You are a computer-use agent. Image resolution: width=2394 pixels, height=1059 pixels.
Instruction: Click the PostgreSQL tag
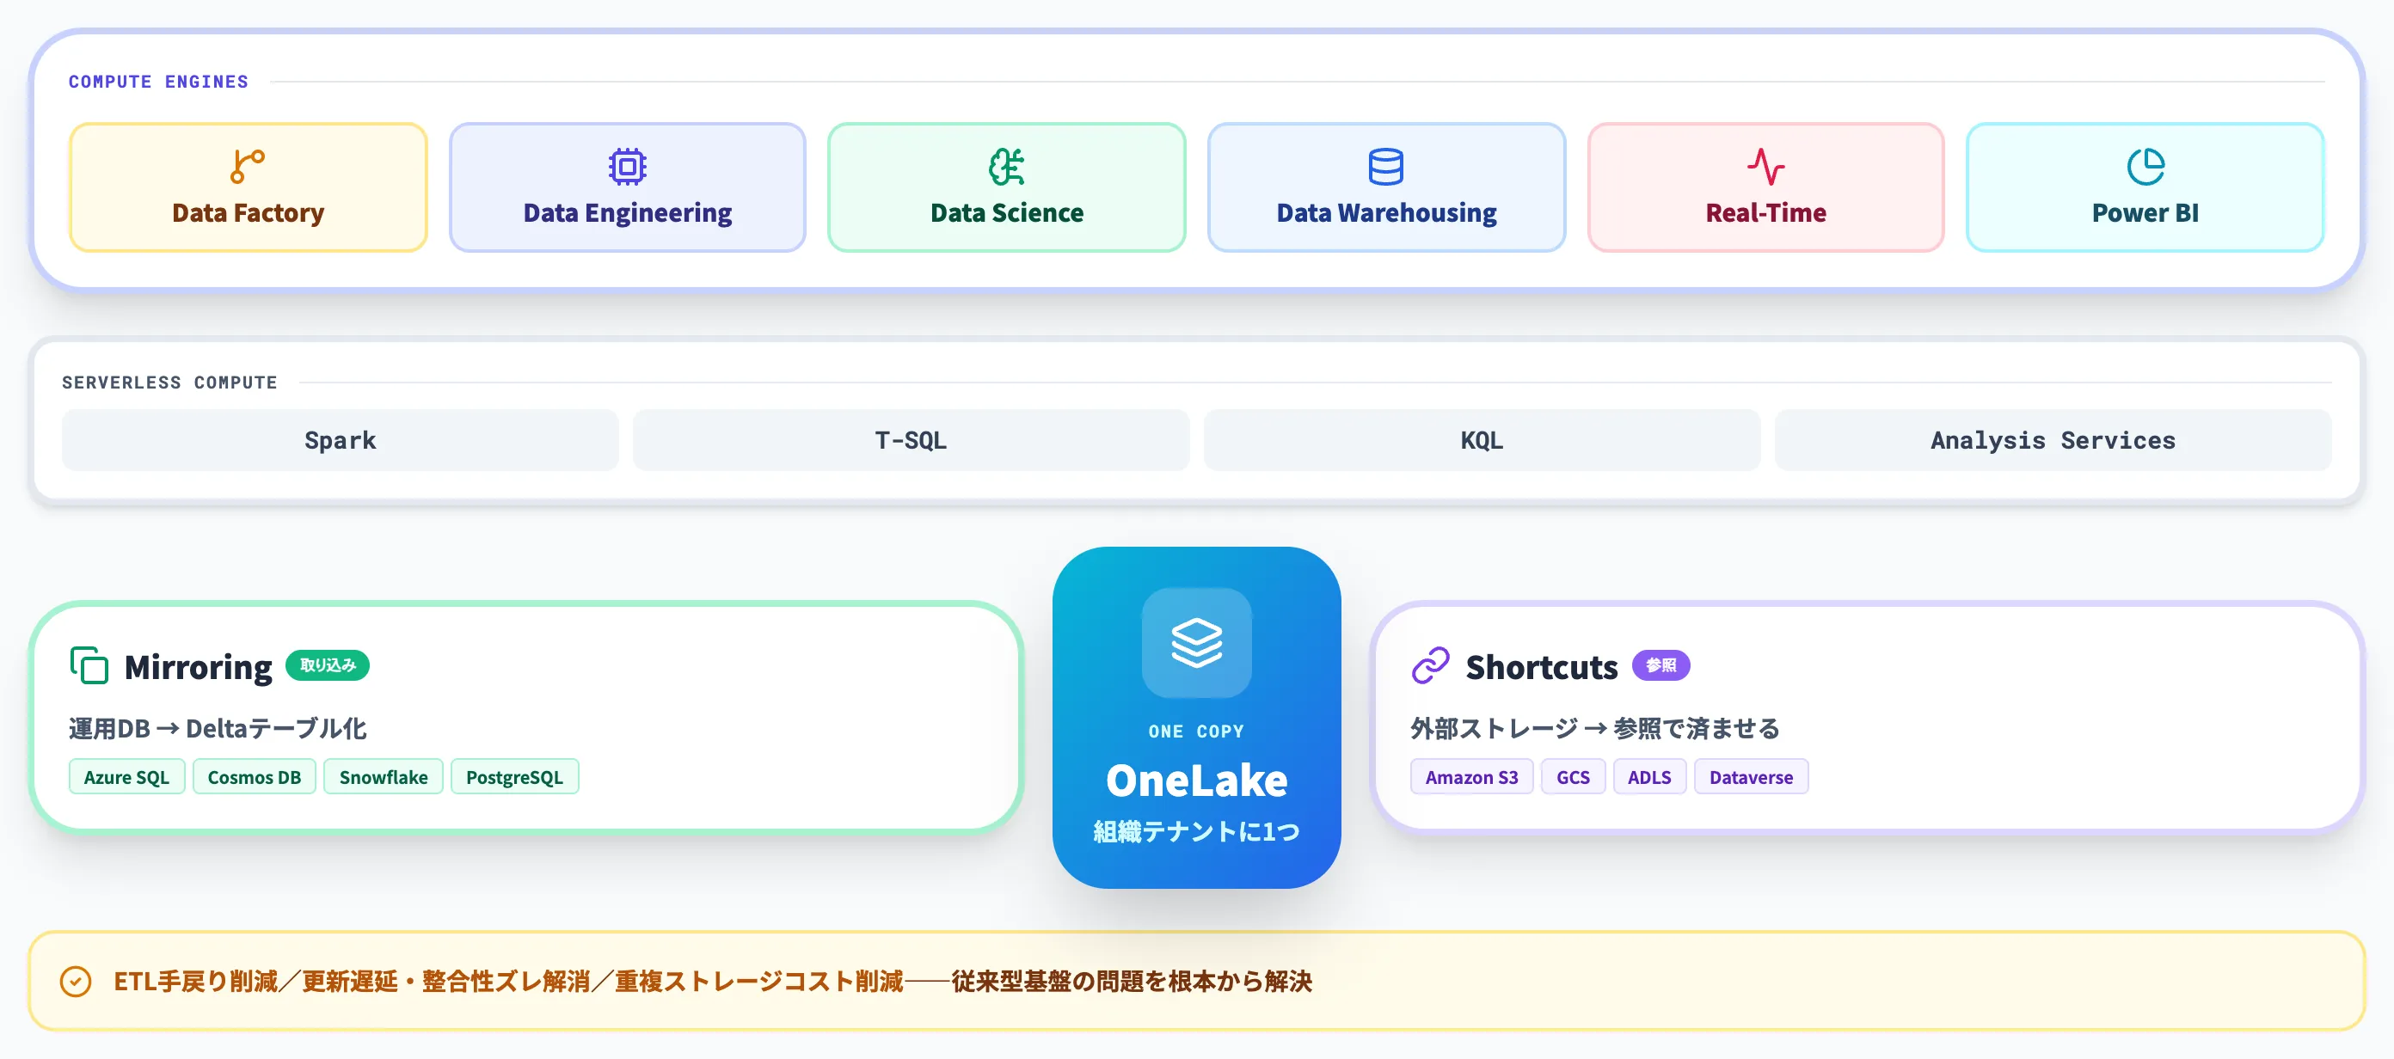pos(514,776)
